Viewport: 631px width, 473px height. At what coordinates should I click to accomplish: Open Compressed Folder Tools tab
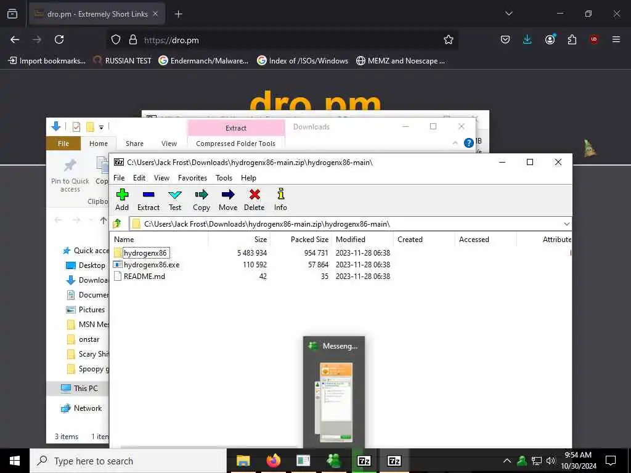click(x=236, y=144)
